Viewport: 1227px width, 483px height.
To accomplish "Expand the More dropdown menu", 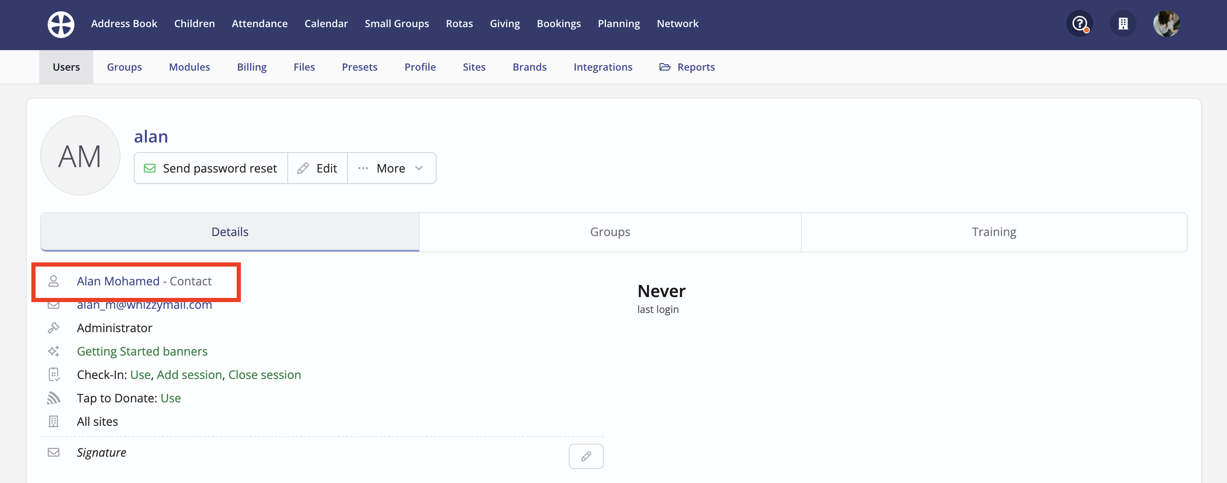I will pyautogui.click(x=391, y=168).
